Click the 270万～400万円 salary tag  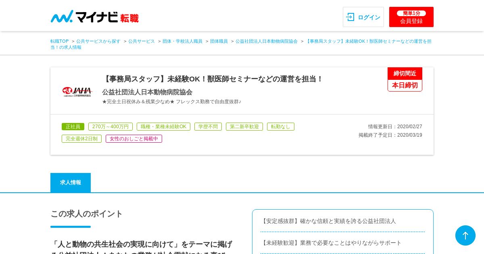click(111, 127)
